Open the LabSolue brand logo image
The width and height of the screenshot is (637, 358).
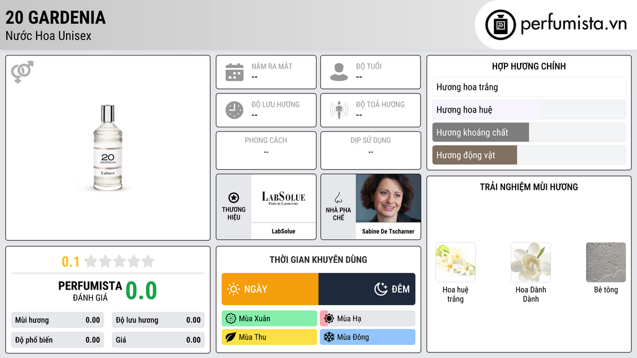tap(284, 198)
